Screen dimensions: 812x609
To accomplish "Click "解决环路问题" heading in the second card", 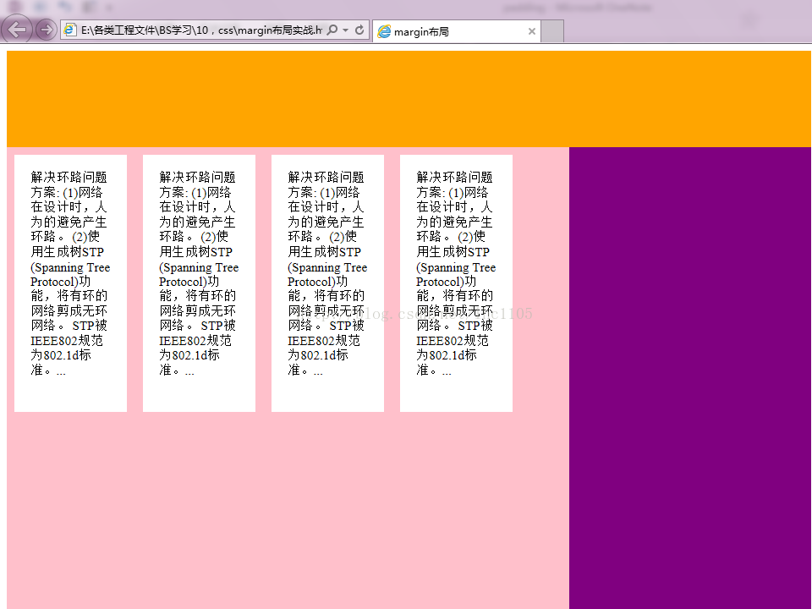I will (x=197, y=178).
